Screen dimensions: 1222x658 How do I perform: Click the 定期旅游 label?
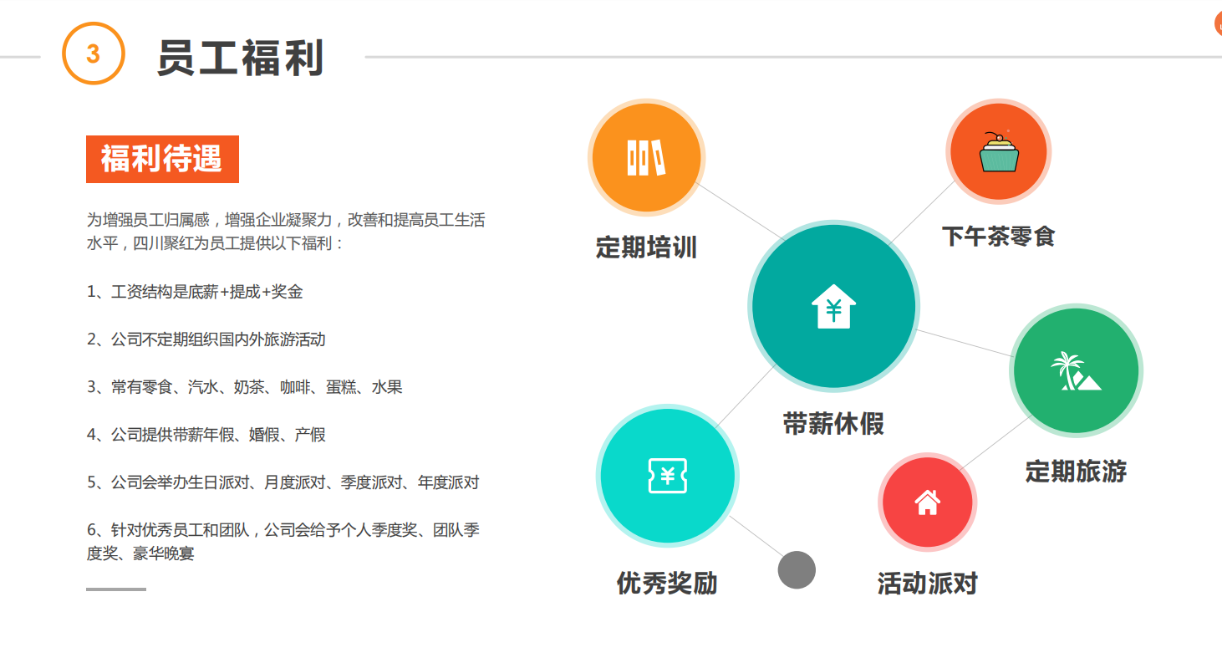[1075, 472]
